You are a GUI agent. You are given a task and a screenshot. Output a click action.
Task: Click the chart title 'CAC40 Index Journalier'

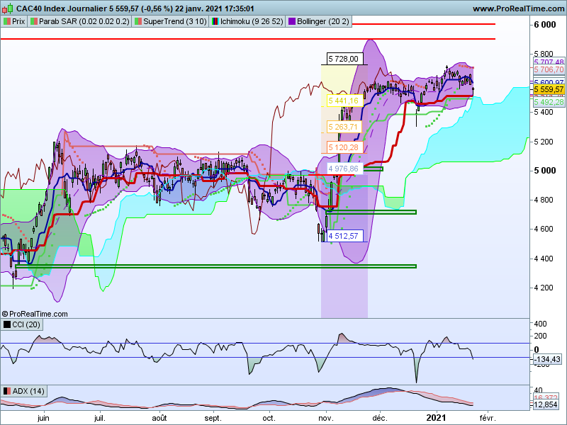point(62,8)
